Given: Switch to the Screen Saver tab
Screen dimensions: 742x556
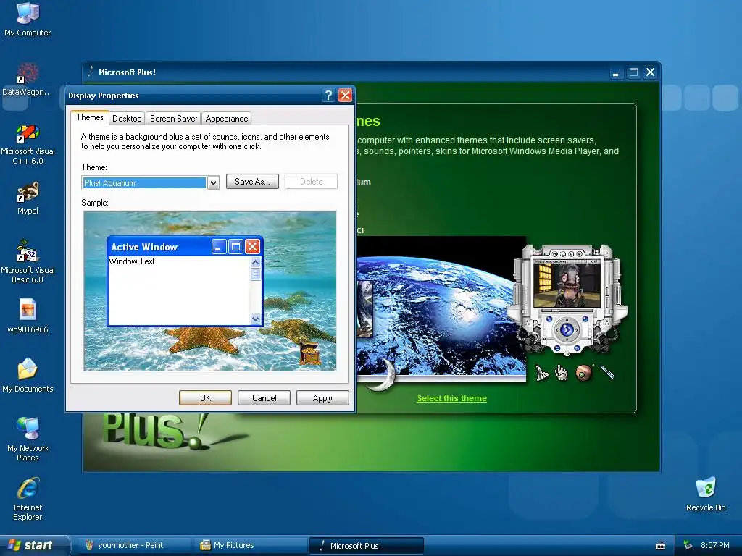Looking at the screenshot, I should coord(174,119).
